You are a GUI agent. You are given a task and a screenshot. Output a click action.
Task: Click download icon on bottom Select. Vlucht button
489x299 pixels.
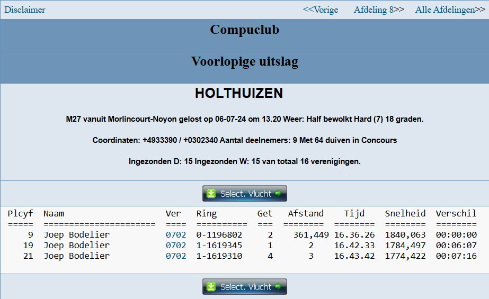pyautogui.click(x=211, y=286)
